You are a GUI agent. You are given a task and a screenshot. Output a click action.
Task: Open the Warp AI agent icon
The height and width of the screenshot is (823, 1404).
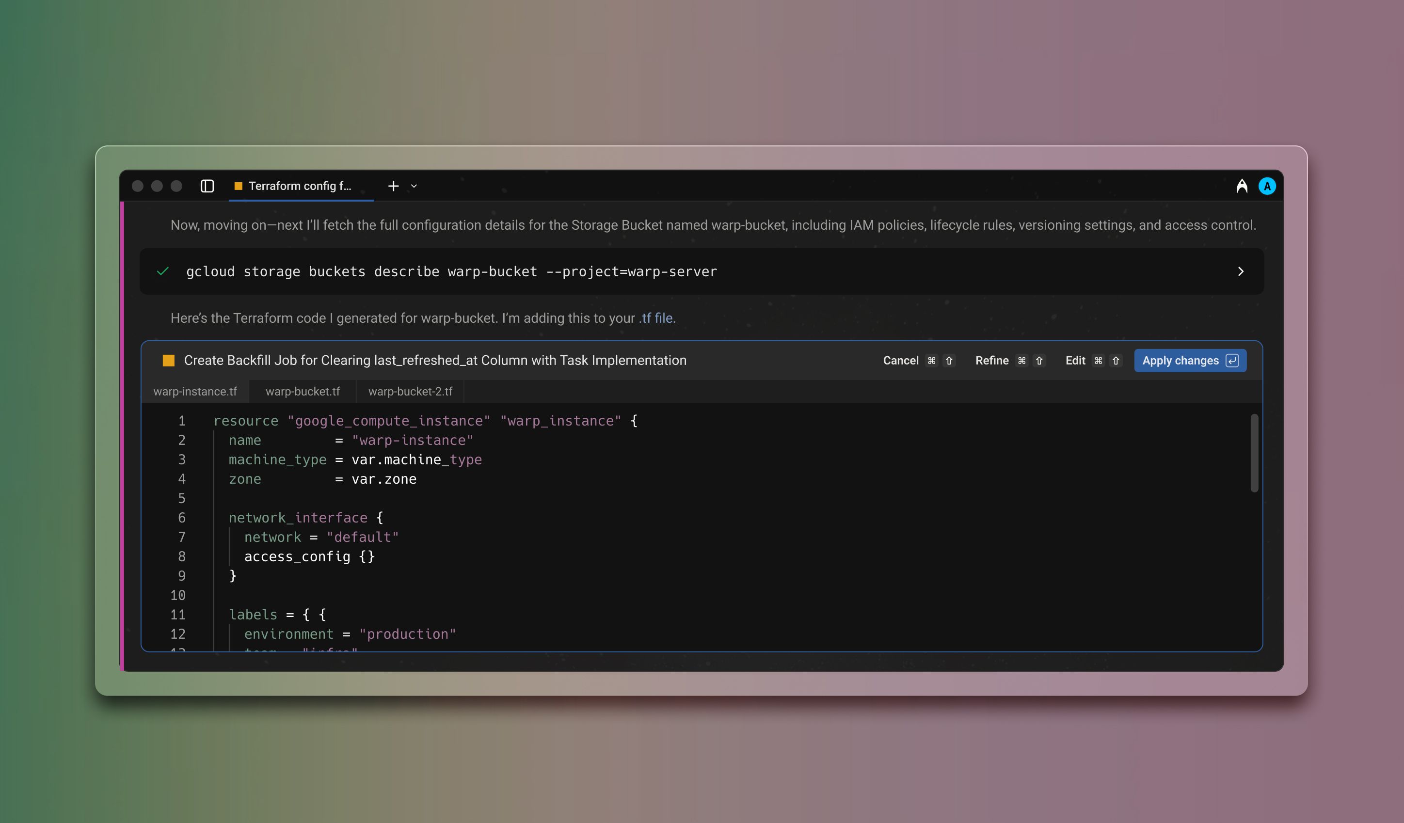coord(1241,186)
